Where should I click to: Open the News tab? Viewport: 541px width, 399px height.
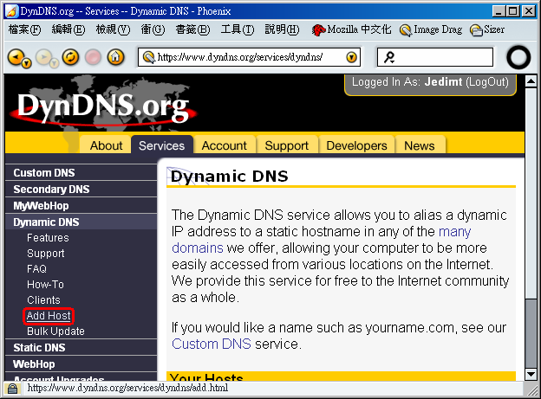pos(420,145)
